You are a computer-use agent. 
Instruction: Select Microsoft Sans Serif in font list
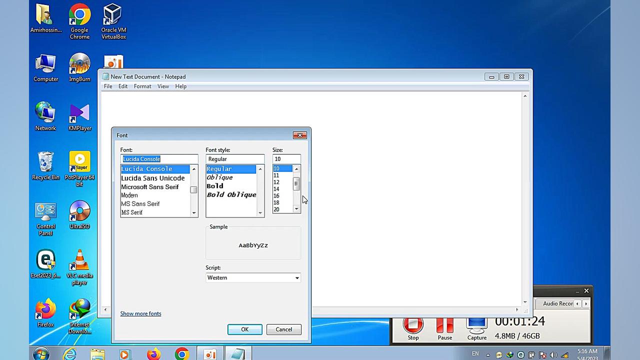pos(149,187)
